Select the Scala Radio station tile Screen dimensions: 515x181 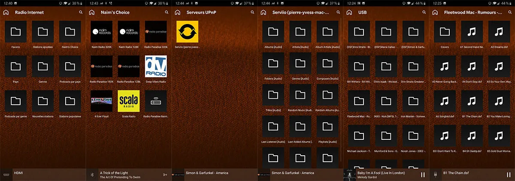(x=129, y=101)
